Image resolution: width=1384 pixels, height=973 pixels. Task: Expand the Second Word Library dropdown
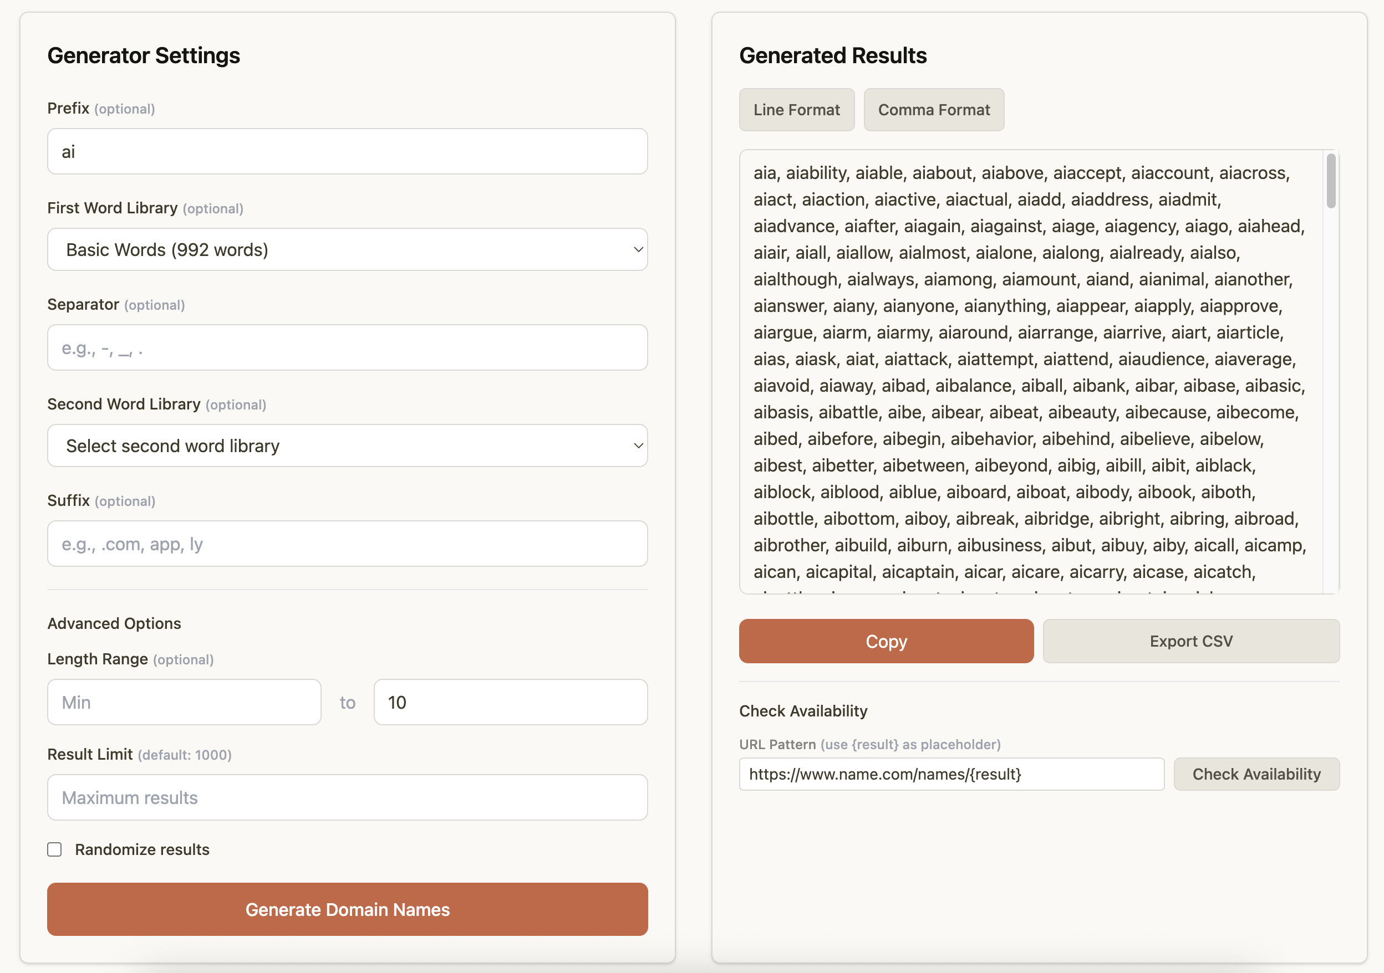point(347,446)
